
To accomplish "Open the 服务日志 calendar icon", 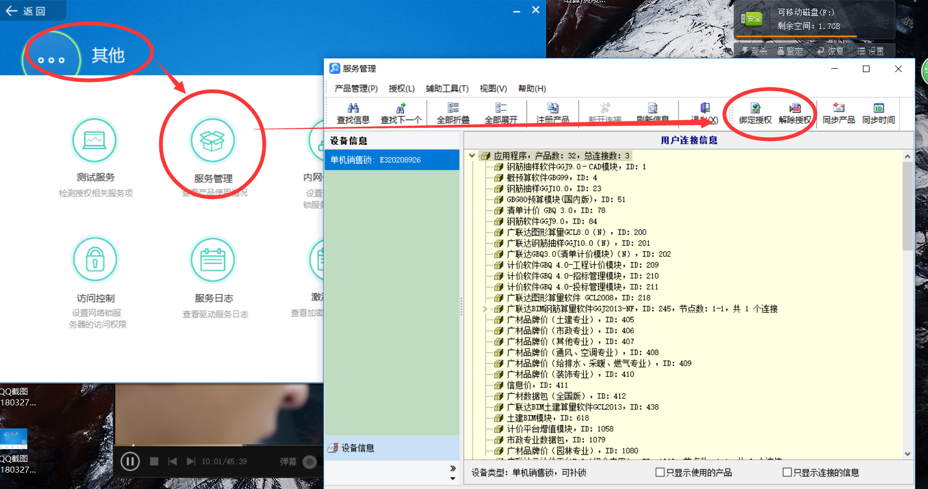I will (x=212, y=260).
